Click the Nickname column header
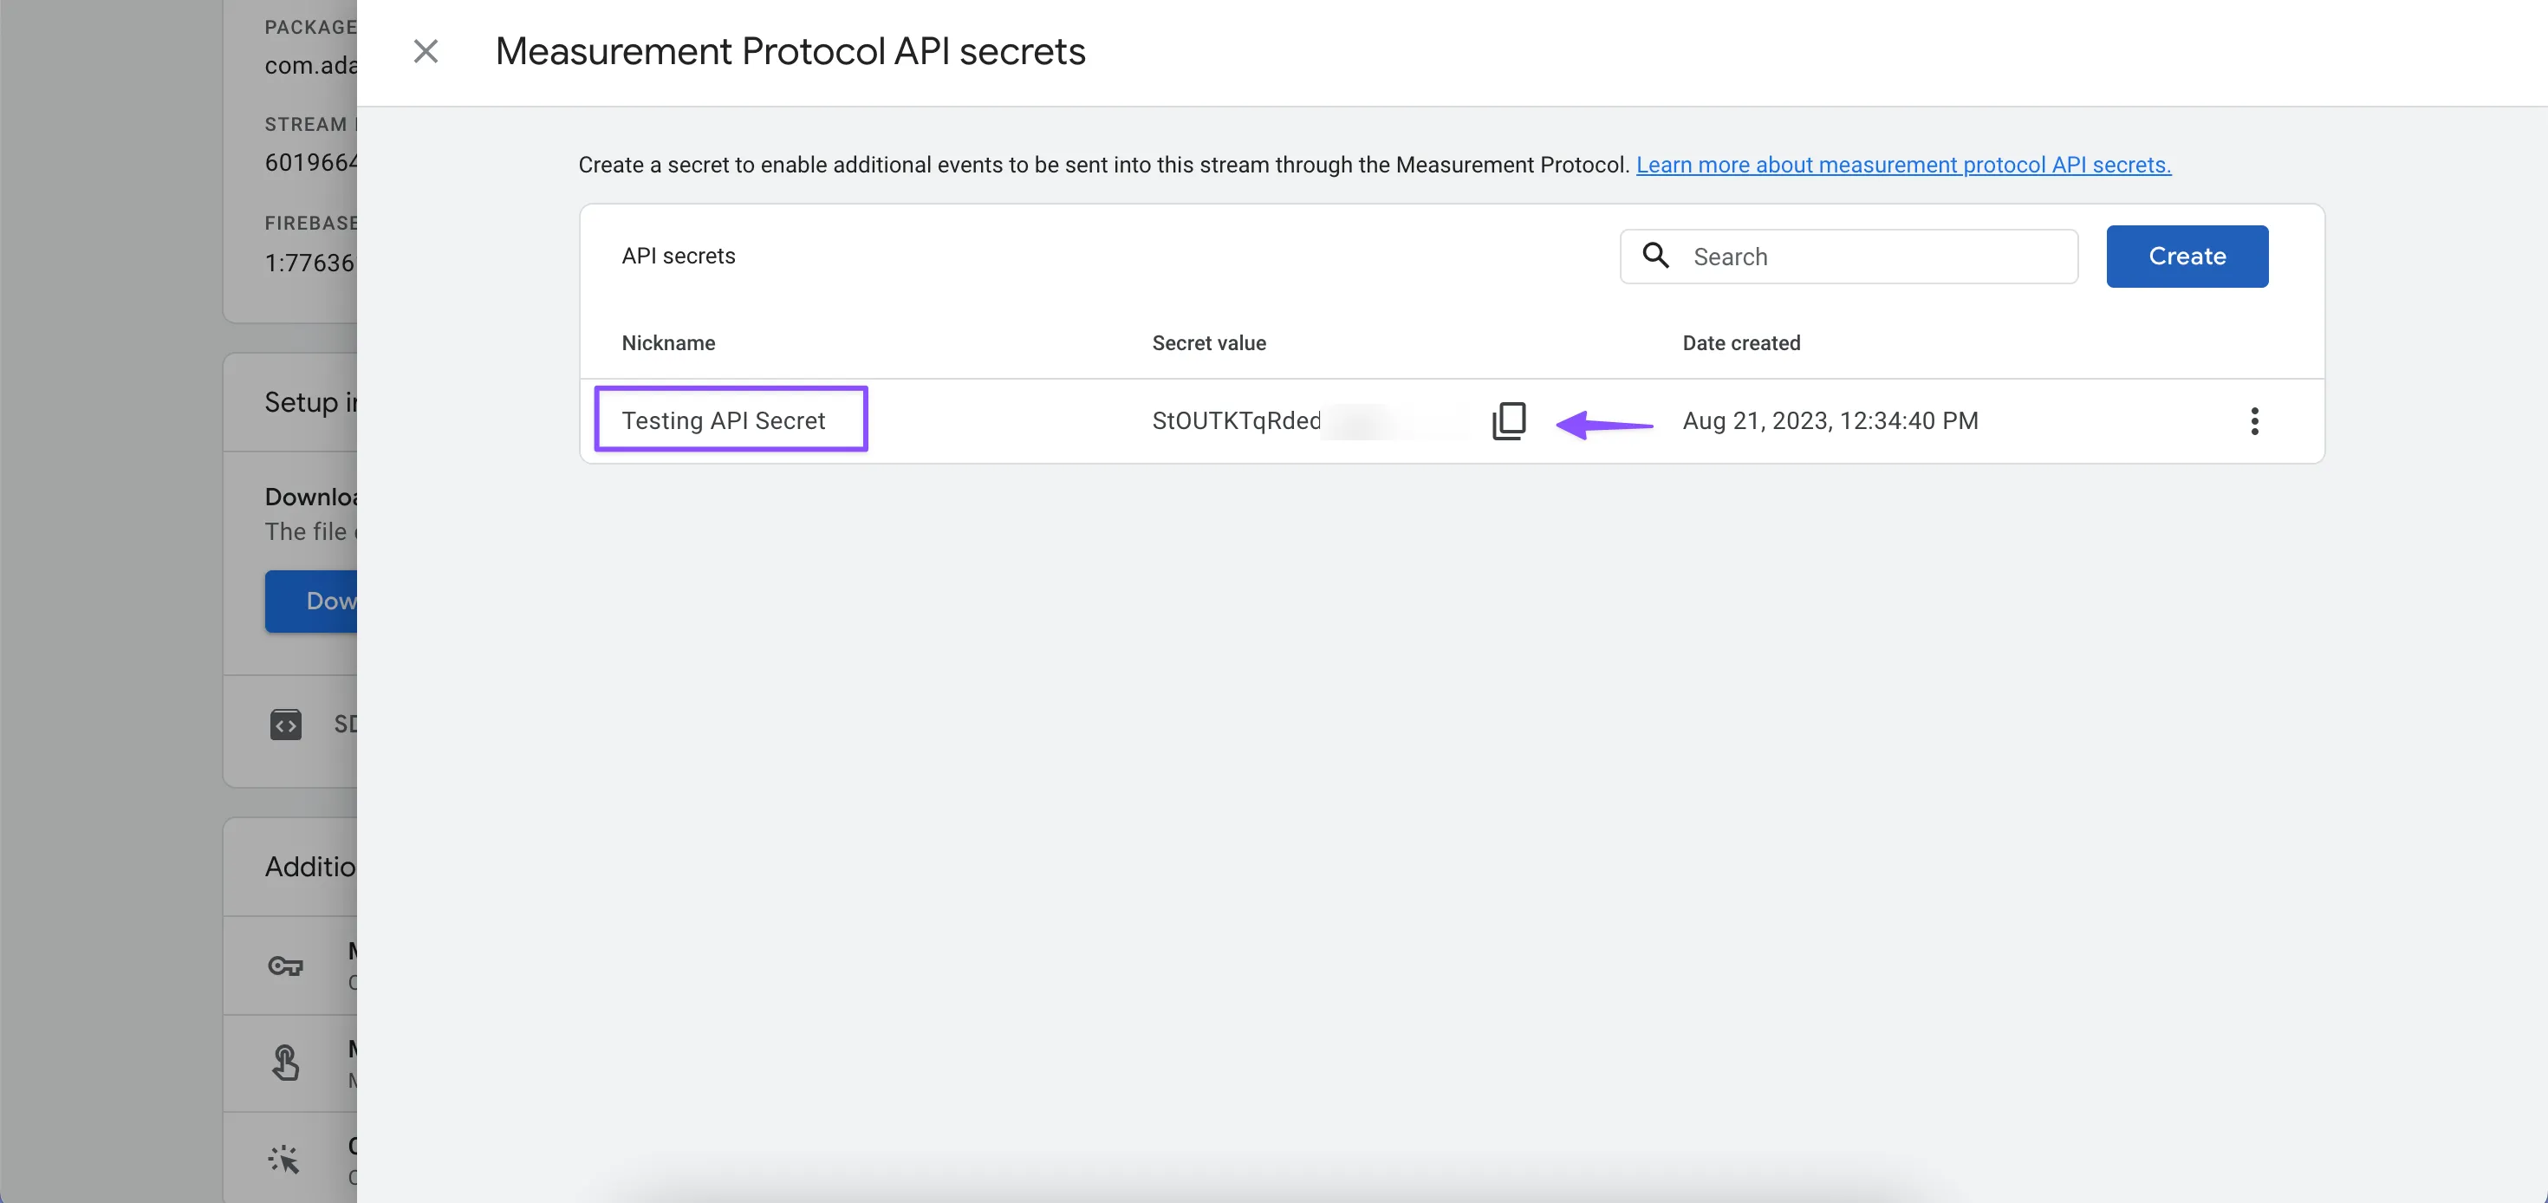Screen dimensions: 2548x1203 tap(669, 343)
